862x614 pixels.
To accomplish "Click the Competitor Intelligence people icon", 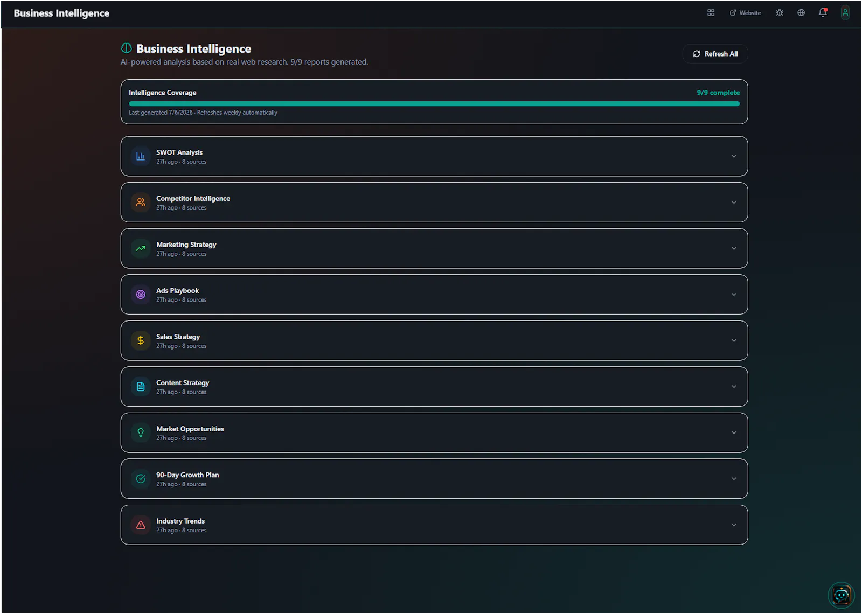I will 141,203.
